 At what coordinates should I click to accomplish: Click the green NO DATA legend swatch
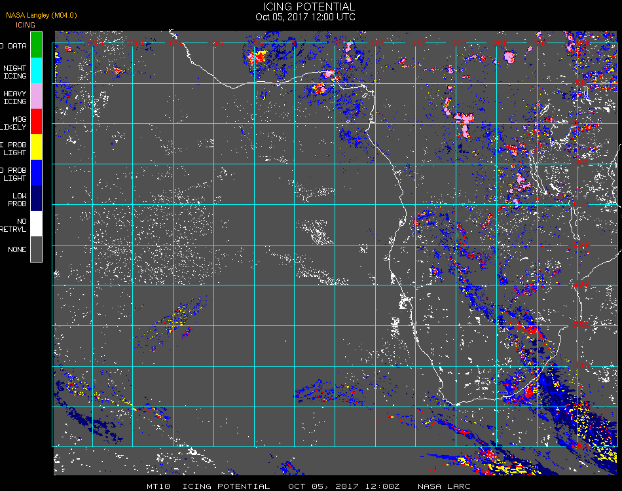pos(36,45)
